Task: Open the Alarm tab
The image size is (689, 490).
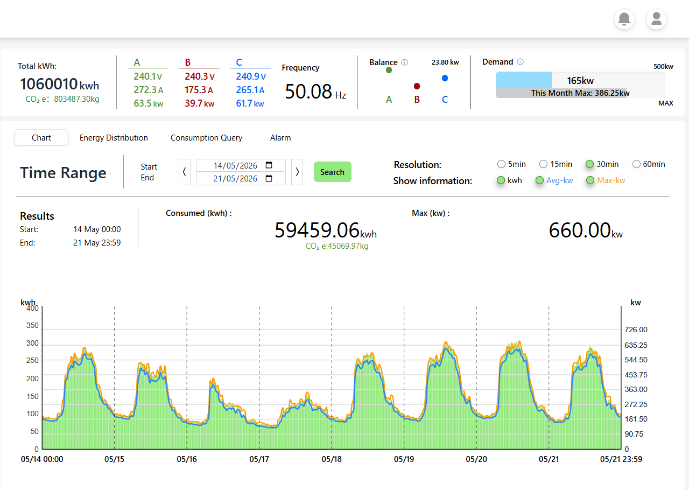Action: pyautogui.click(x=280, y=138)
